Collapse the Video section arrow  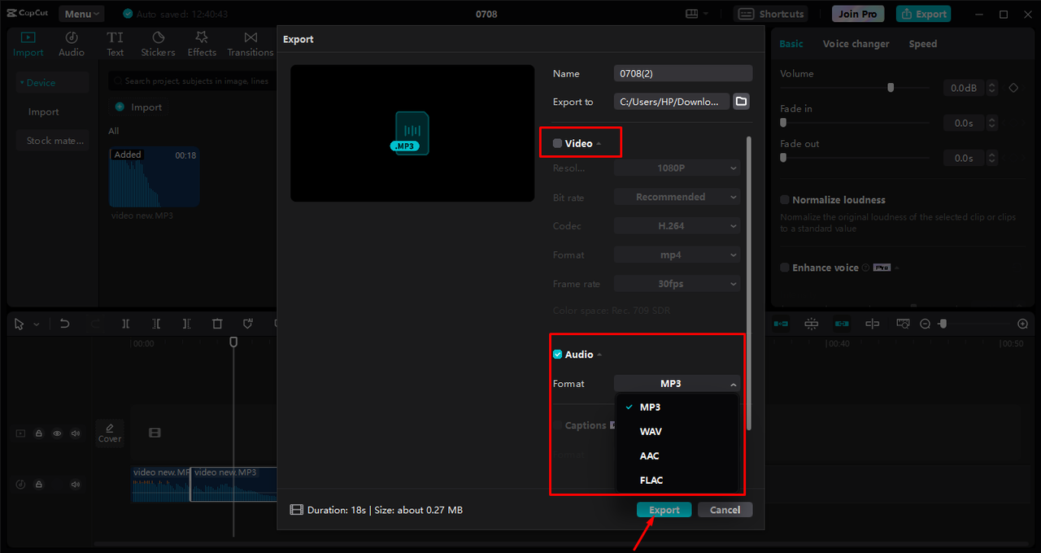[599, 144]
